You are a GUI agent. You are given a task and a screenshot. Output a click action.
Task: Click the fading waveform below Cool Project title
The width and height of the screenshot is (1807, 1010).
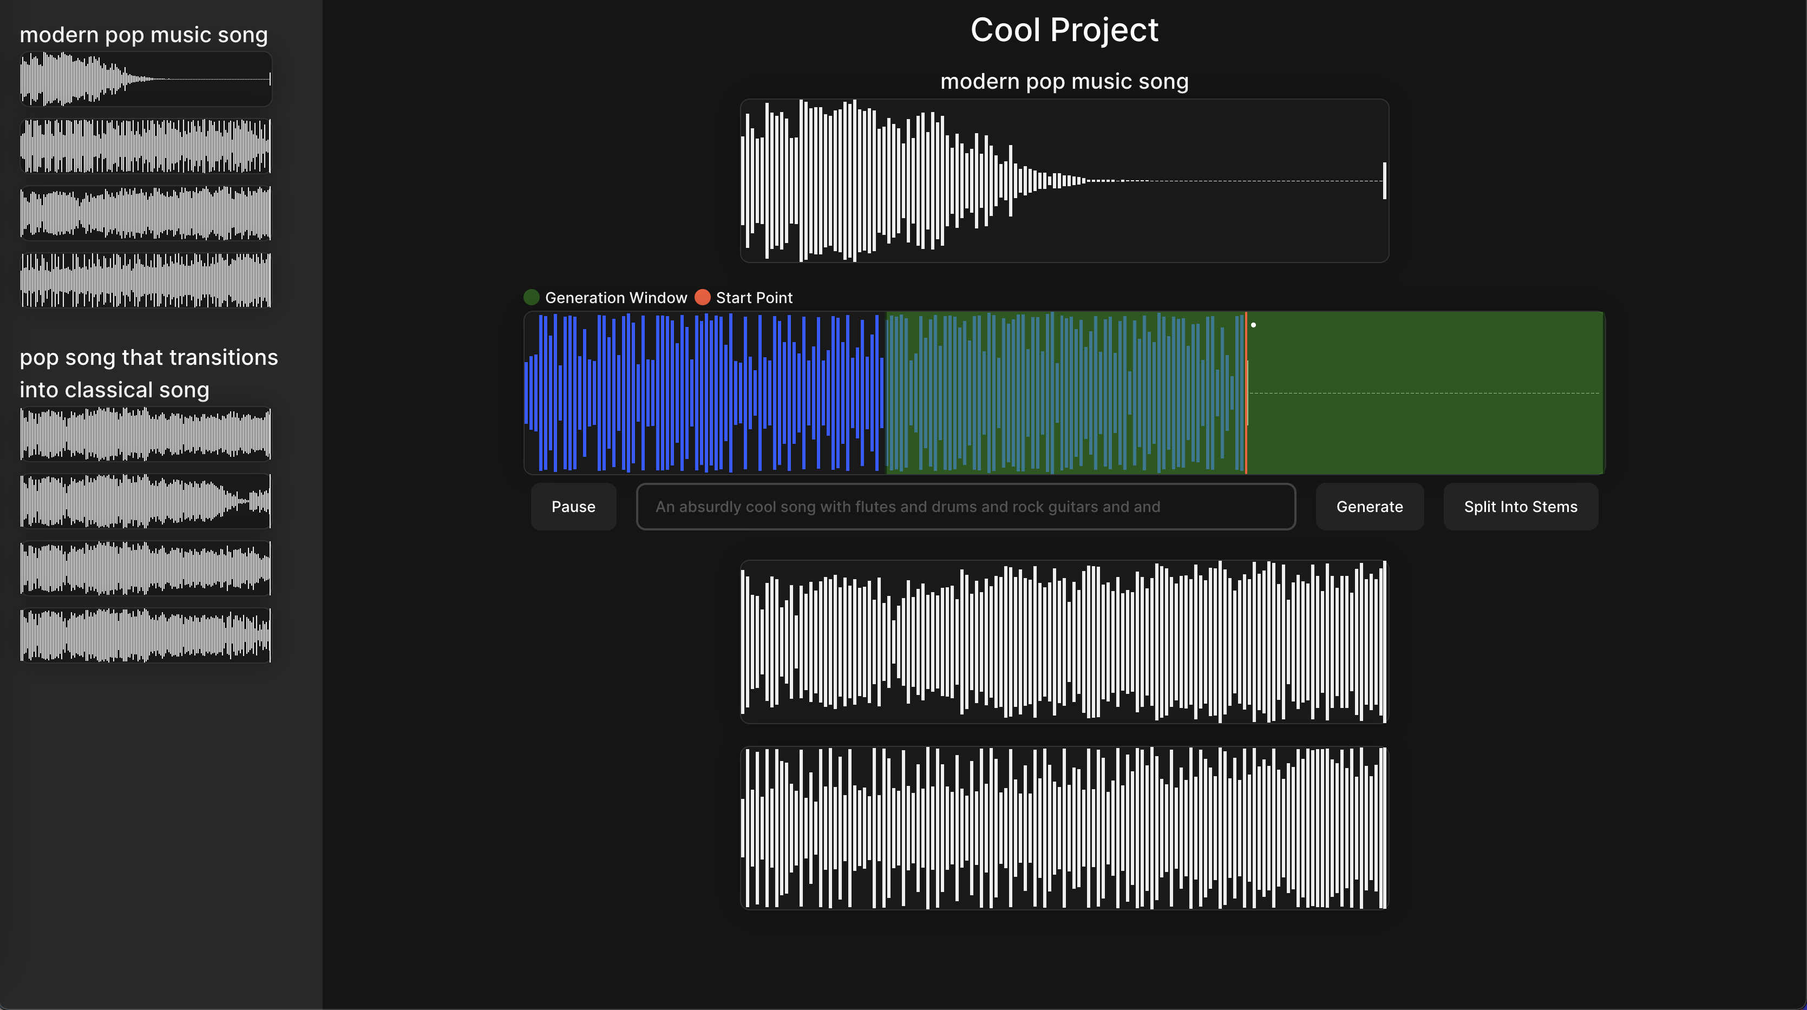1064,181
